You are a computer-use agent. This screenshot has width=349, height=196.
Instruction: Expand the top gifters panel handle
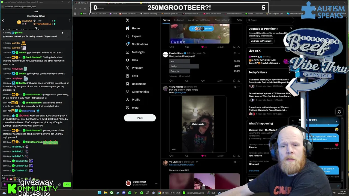tap(36, 28)
